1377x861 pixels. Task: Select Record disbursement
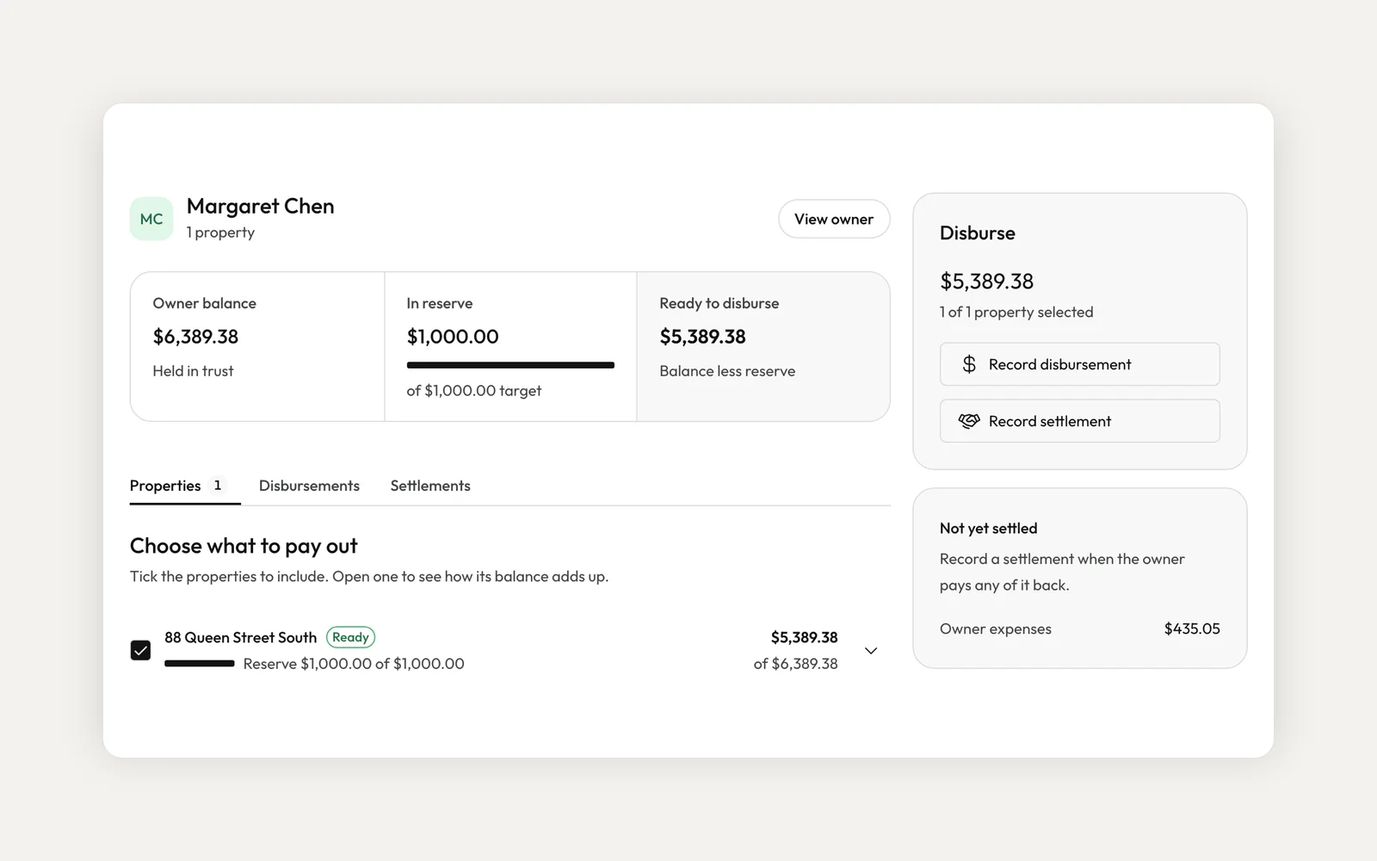[1079, 364]
